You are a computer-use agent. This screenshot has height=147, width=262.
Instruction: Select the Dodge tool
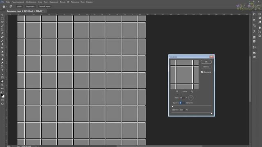tap(2, 62)
